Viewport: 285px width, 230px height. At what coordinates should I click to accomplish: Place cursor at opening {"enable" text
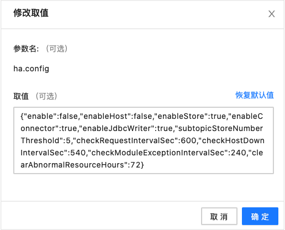[x=39, y=116]
